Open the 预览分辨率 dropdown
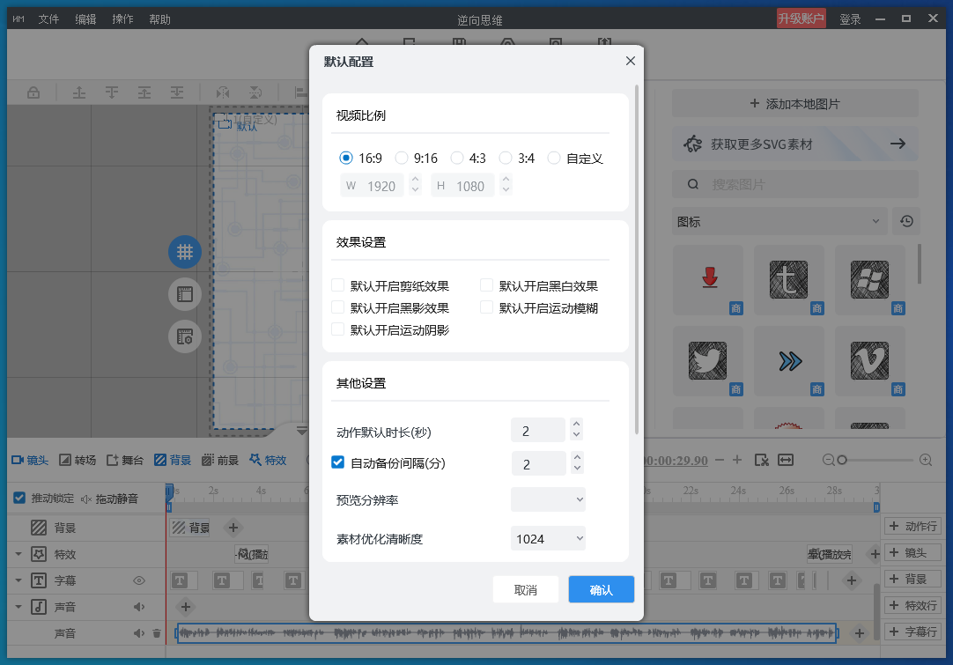 tap(548, 499)
